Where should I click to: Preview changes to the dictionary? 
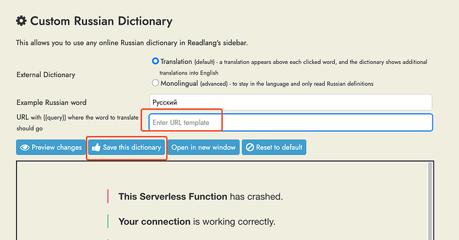(51, 147)
